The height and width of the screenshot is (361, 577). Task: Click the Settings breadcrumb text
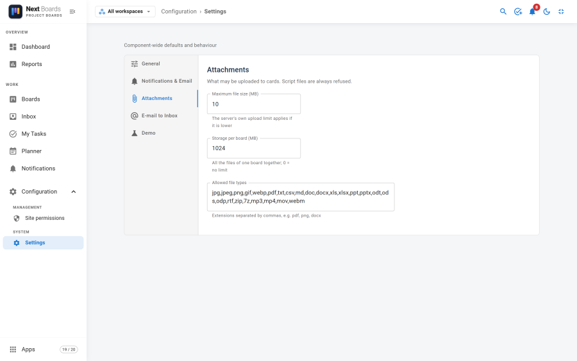(x=215, y=12)
